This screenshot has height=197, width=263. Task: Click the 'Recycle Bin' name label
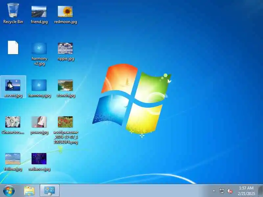13,22
